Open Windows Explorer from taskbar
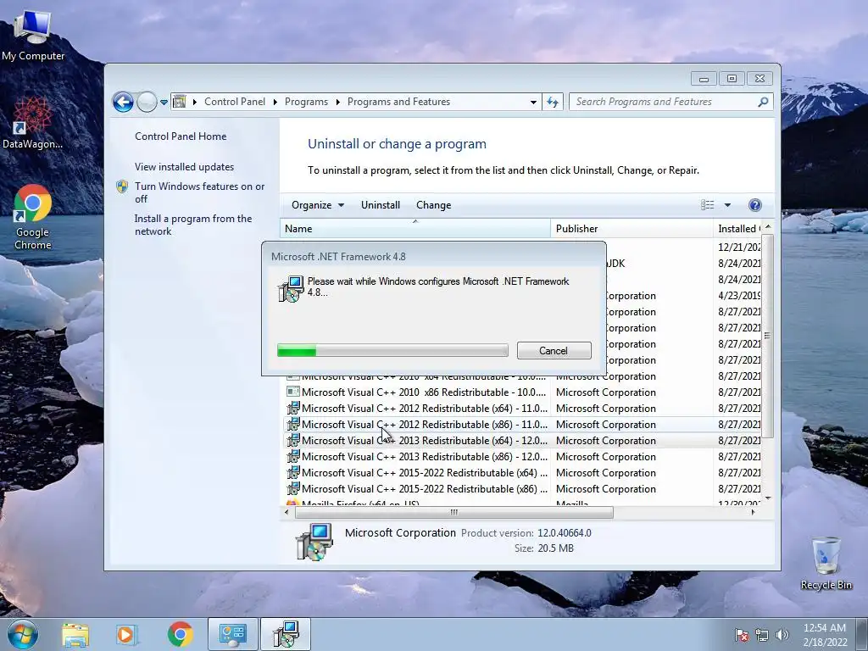 [x=75, y=635]
